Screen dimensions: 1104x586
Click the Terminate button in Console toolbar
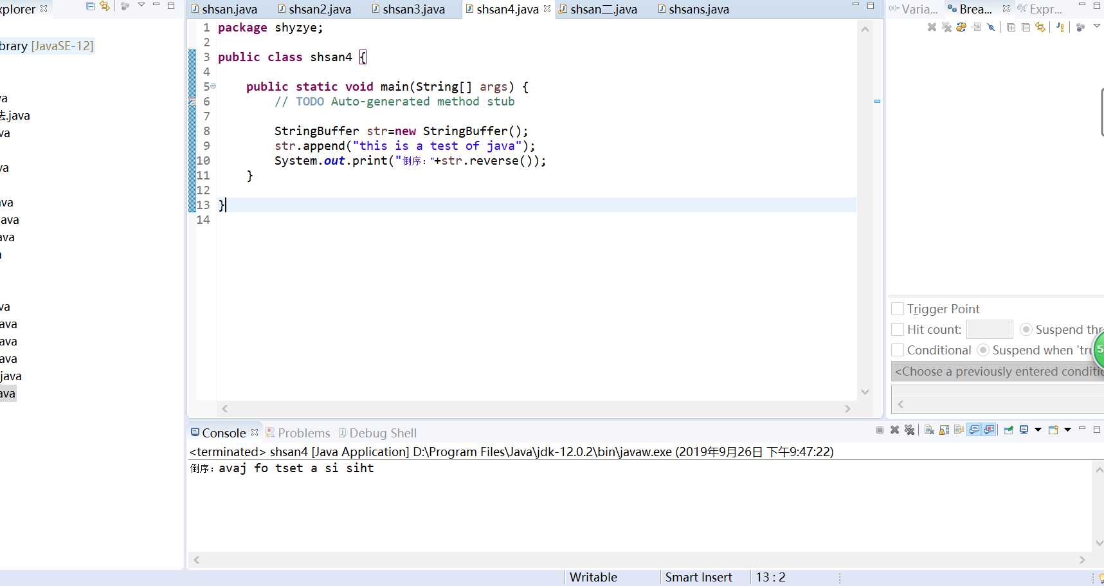pos(880,430)
